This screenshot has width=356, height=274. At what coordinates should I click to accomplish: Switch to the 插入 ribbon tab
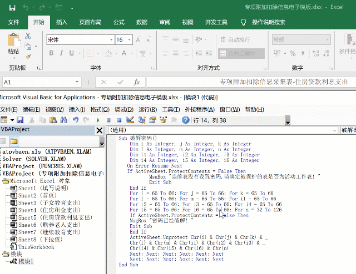coord(62,22)
